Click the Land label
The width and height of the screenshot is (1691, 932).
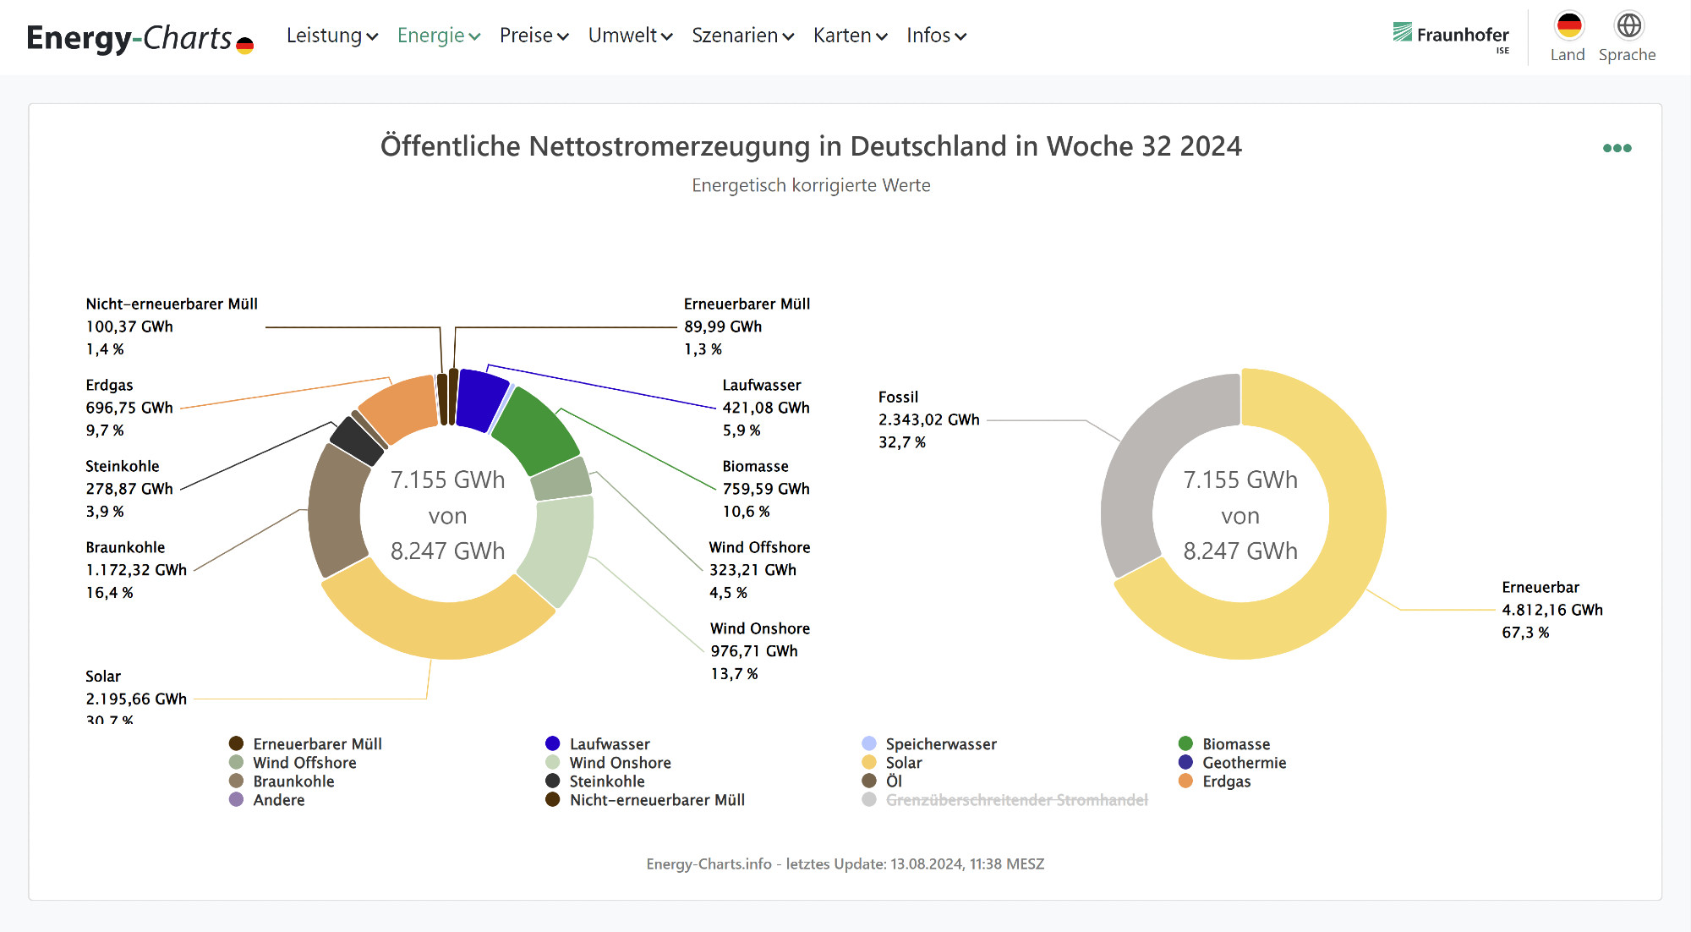pyautogui.click(x=1568, y=55)
